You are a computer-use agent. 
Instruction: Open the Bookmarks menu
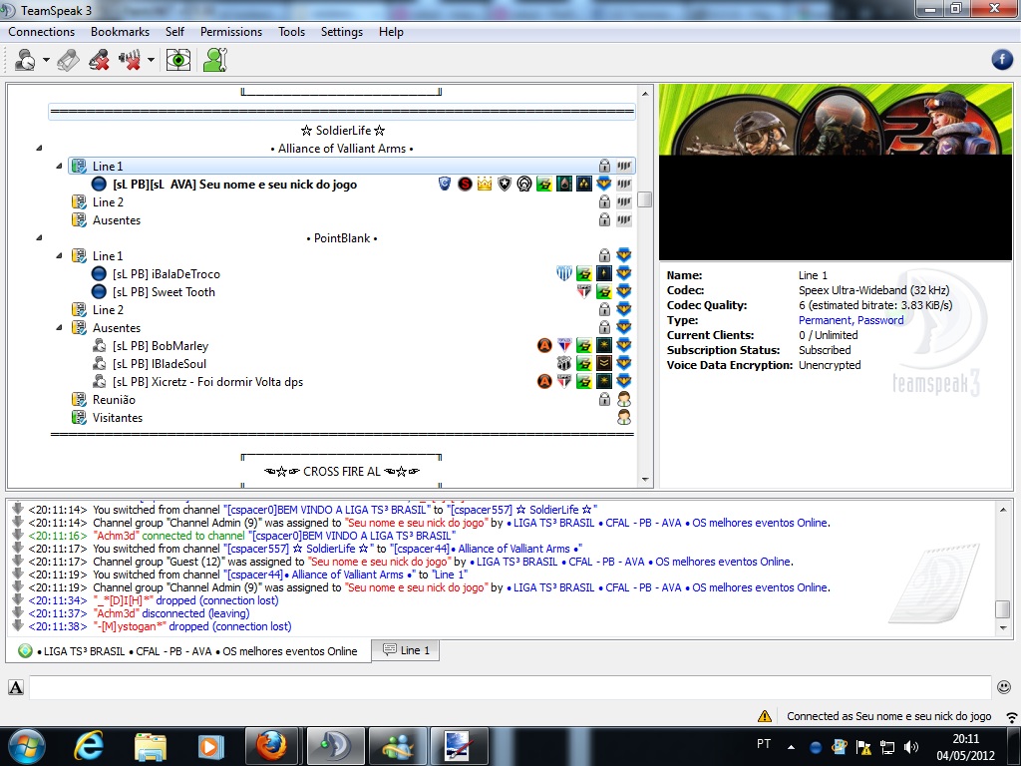pyautogui.click(x=120, y=32)
